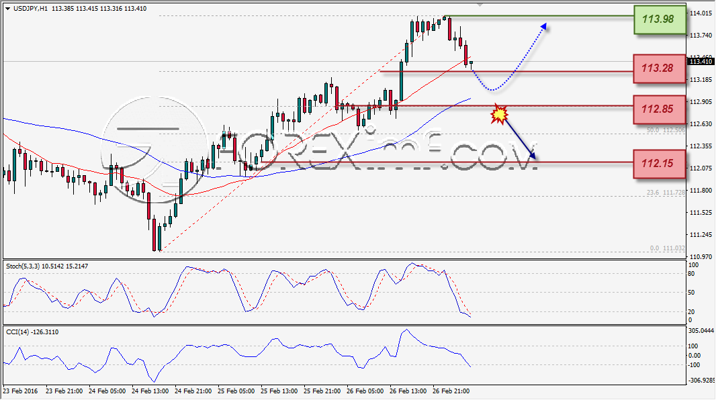Open the chart menu triangle beside USDJPY
This screenshot has height=400, width=716.
click(x=8, y=9)
